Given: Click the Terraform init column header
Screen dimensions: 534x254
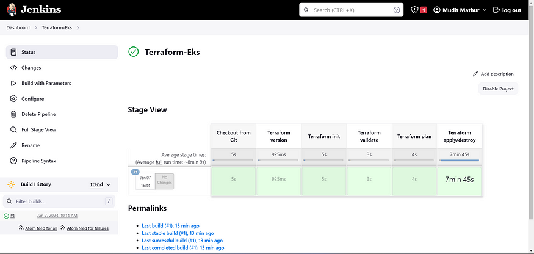Looking at the screenshot, I should tap(324, 136).
